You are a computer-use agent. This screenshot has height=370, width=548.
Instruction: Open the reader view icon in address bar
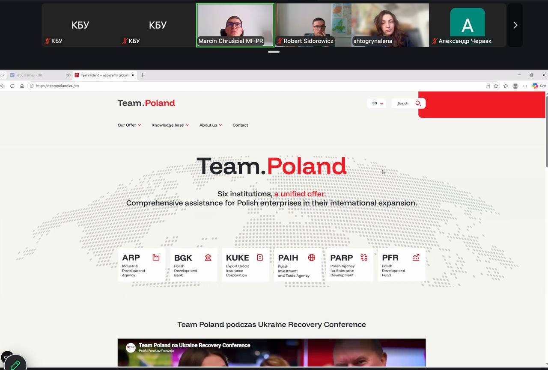coord(488,86)
